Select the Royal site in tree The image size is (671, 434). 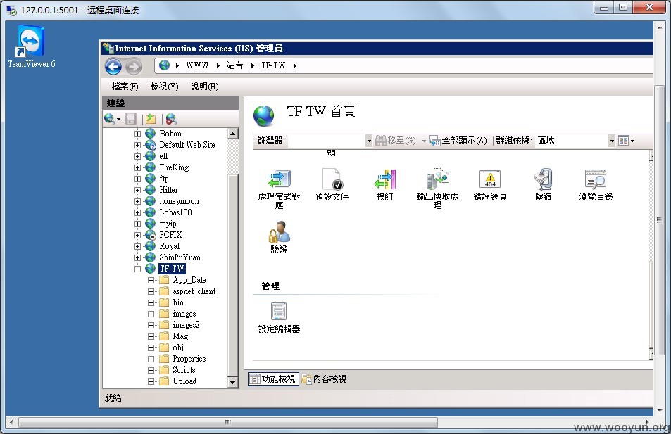(x=170, y=246)
